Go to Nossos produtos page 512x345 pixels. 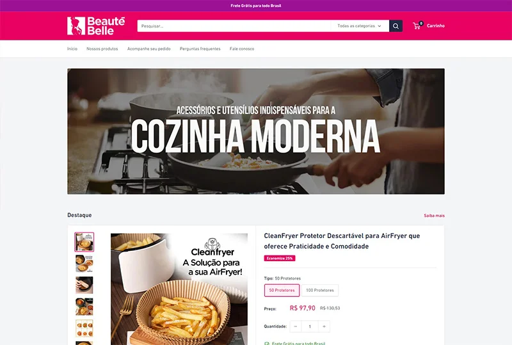coord(102,49)
